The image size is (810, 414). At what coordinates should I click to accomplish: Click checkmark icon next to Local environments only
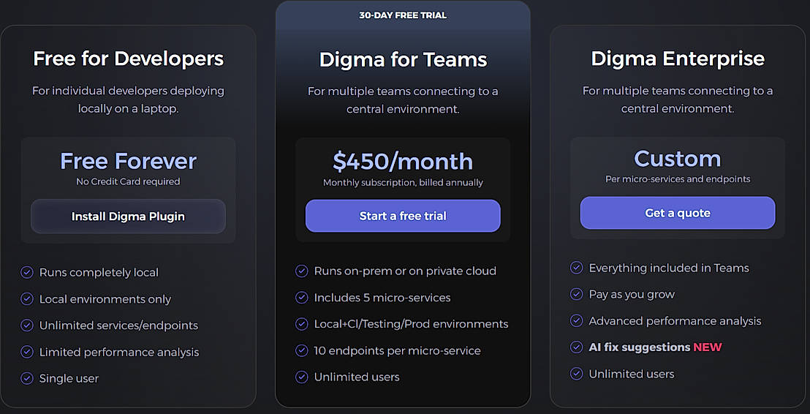pyautogui.click(x=27, y=299)
